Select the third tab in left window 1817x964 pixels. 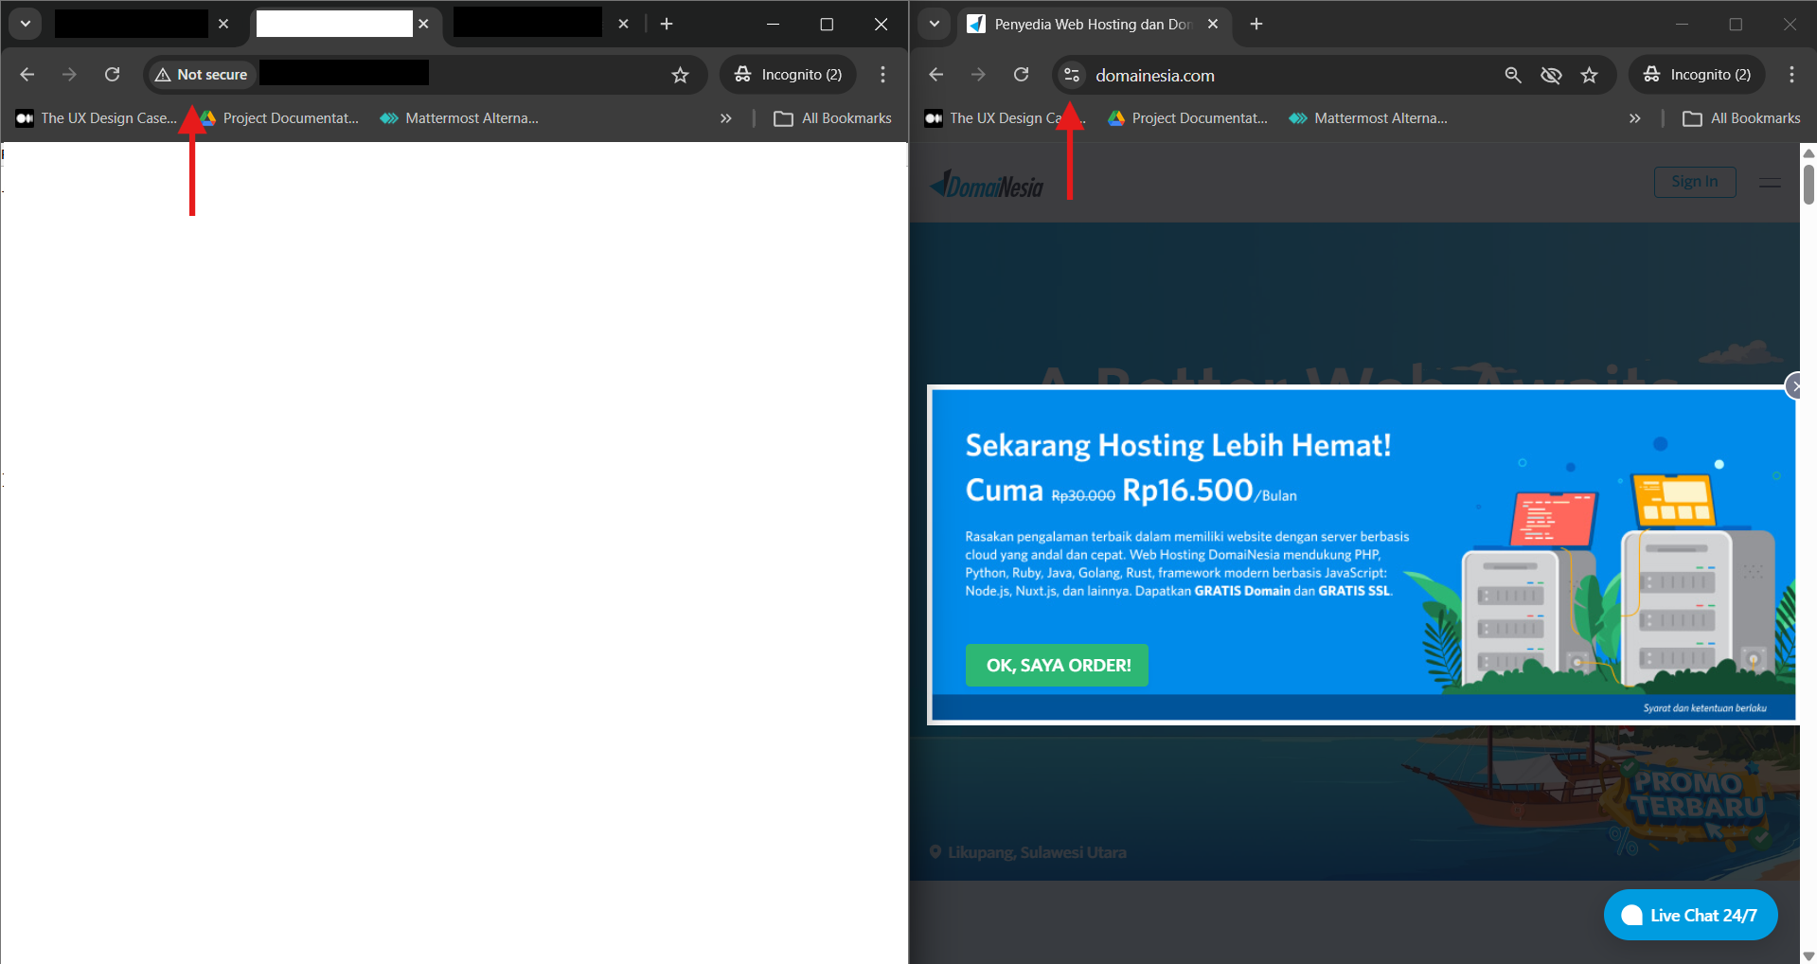[527, 24]
